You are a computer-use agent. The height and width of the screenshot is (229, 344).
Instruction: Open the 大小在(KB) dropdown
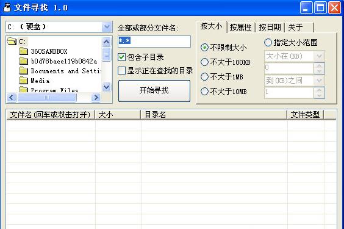pyautogui.click(x=319, y=56)
